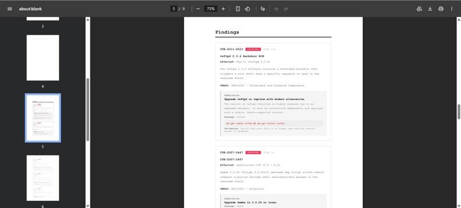
Task: Save the PDF to Google Drive
Action: [419, 9]
